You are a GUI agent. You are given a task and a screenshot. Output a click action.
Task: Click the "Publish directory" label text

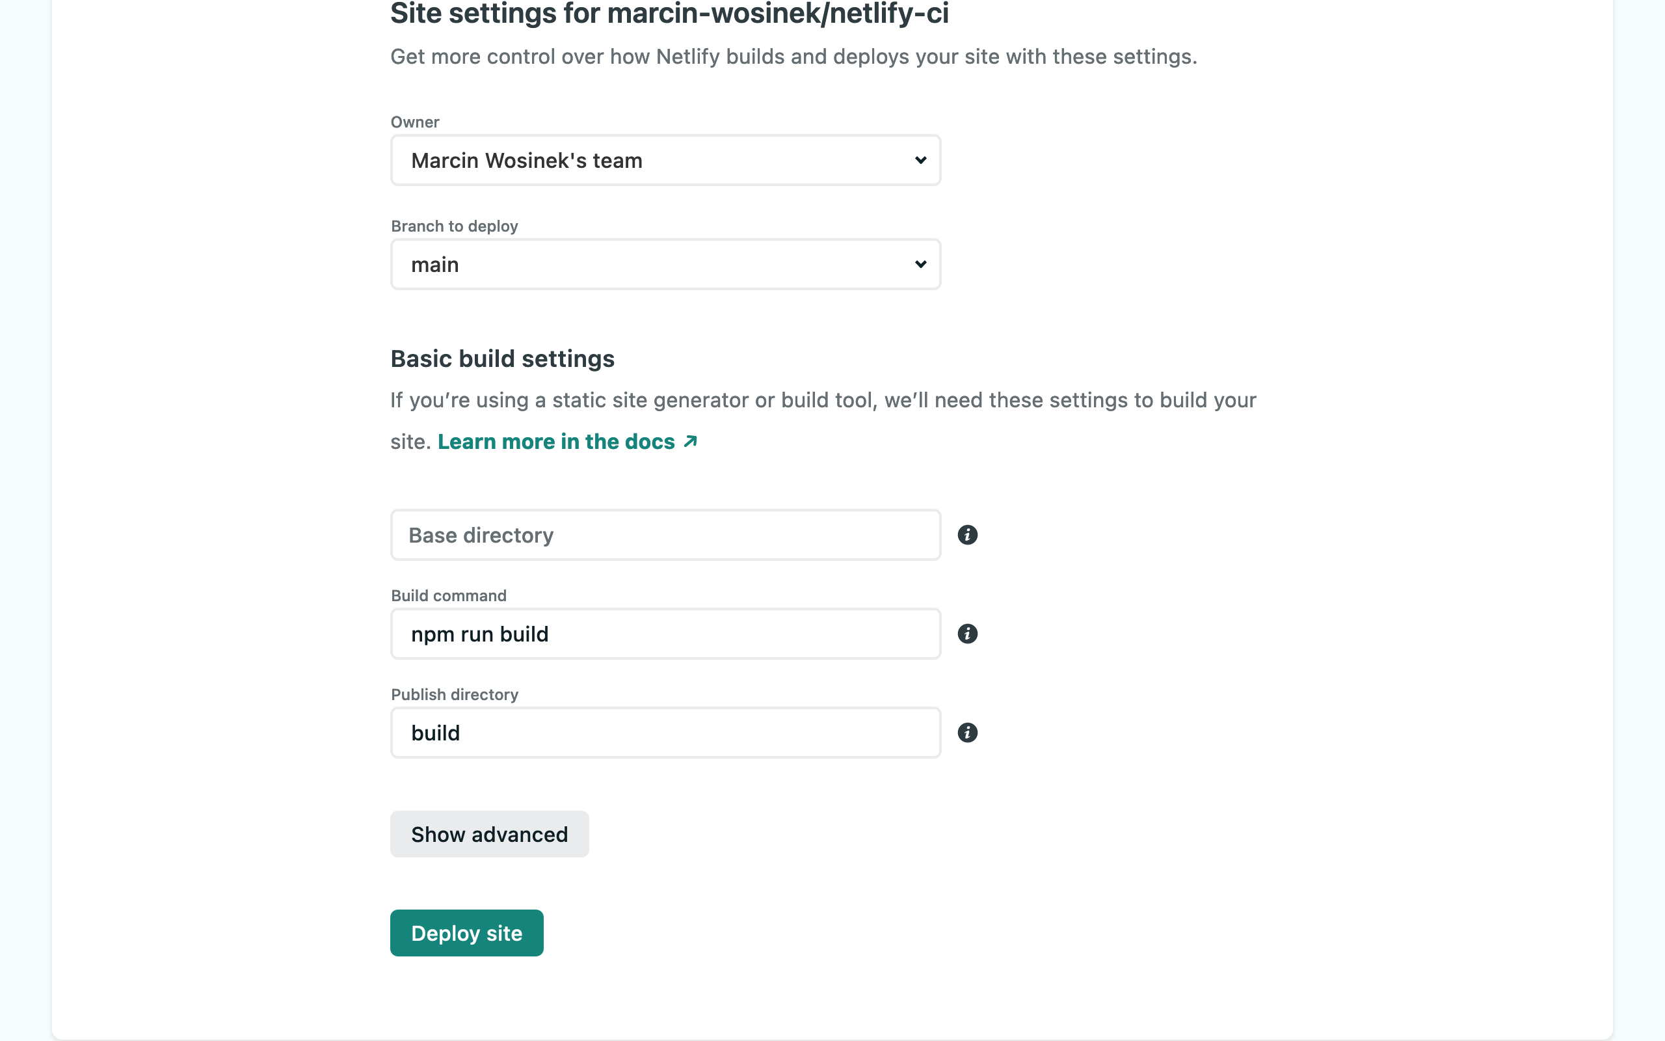coord(454,694)
